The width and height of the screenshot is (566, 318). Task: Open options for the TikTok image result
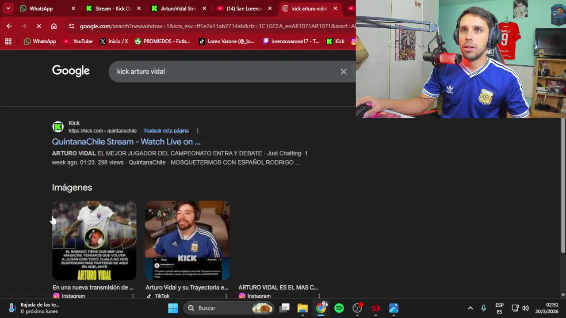click(x=226, y=296)
